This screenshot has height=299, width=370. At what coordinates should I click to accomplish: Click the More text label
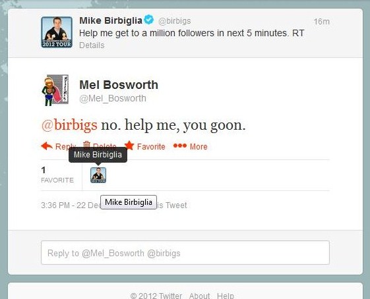point(199,147)
